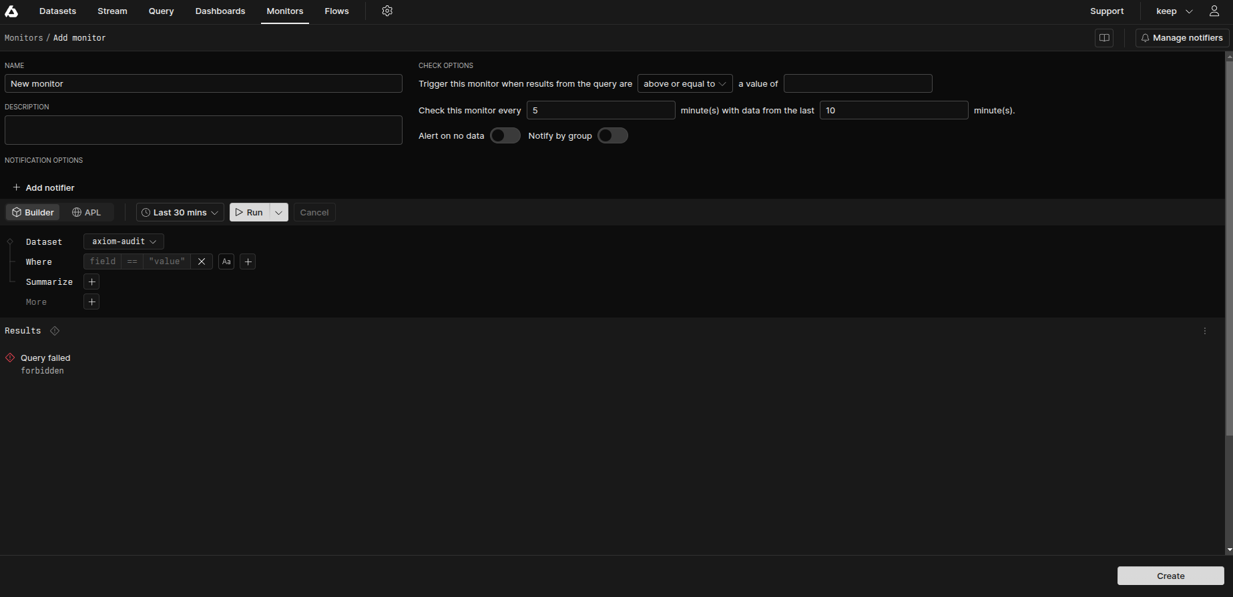This screenshot has width=1233, height=597.
Task: Go to the Dashboards tab
Action: pyautogui.click(x=220, y=11)
